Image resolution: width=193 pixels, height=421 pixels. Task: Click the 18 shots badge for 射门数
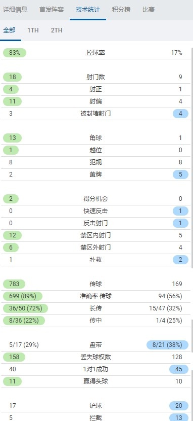click(12, 77)
